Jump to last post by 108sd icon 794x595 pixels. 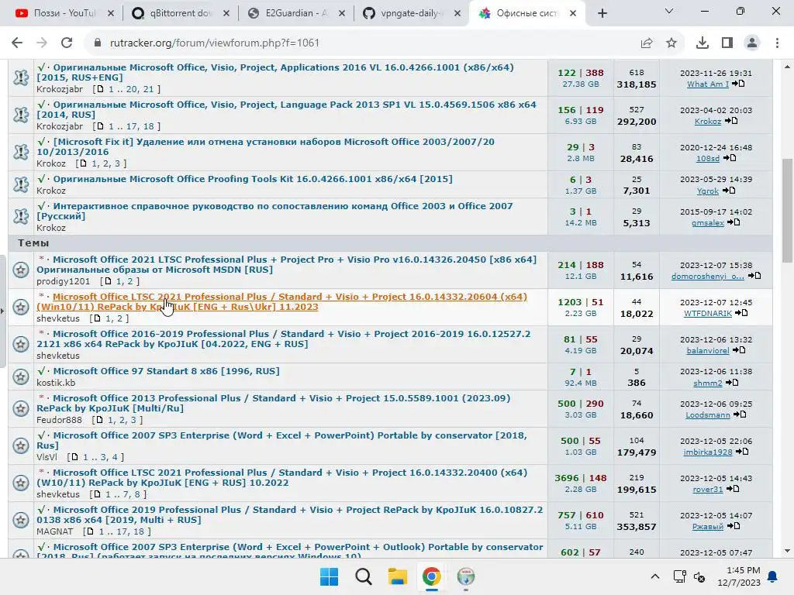730,158
